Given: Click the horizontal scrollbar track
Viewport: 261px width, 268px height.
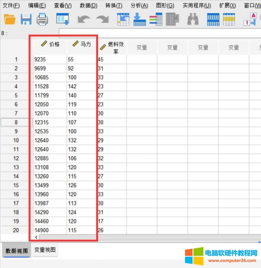Looking at the screenshot, I should (x=150, y=237).
